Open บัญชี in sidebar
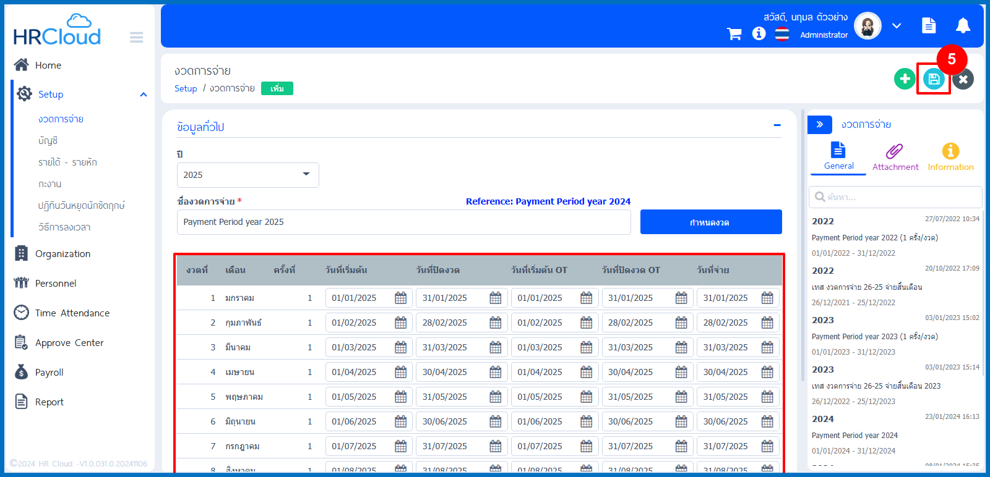This screenshot has height=477, width=990. click(x=48, y=141)
